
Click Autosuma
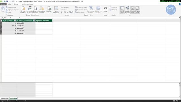tap(114, 7)
